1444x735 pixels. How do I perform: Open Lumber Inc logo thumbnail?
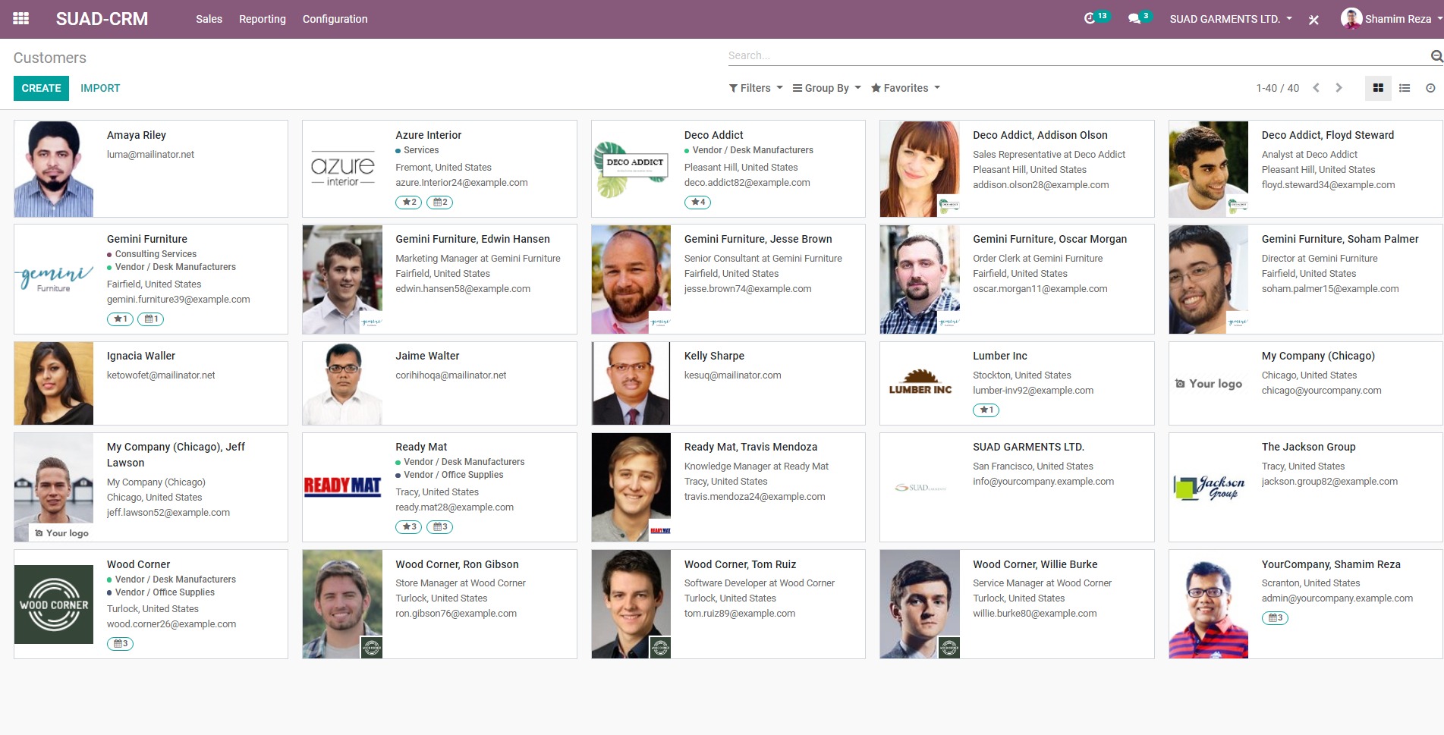coord(920,383)
